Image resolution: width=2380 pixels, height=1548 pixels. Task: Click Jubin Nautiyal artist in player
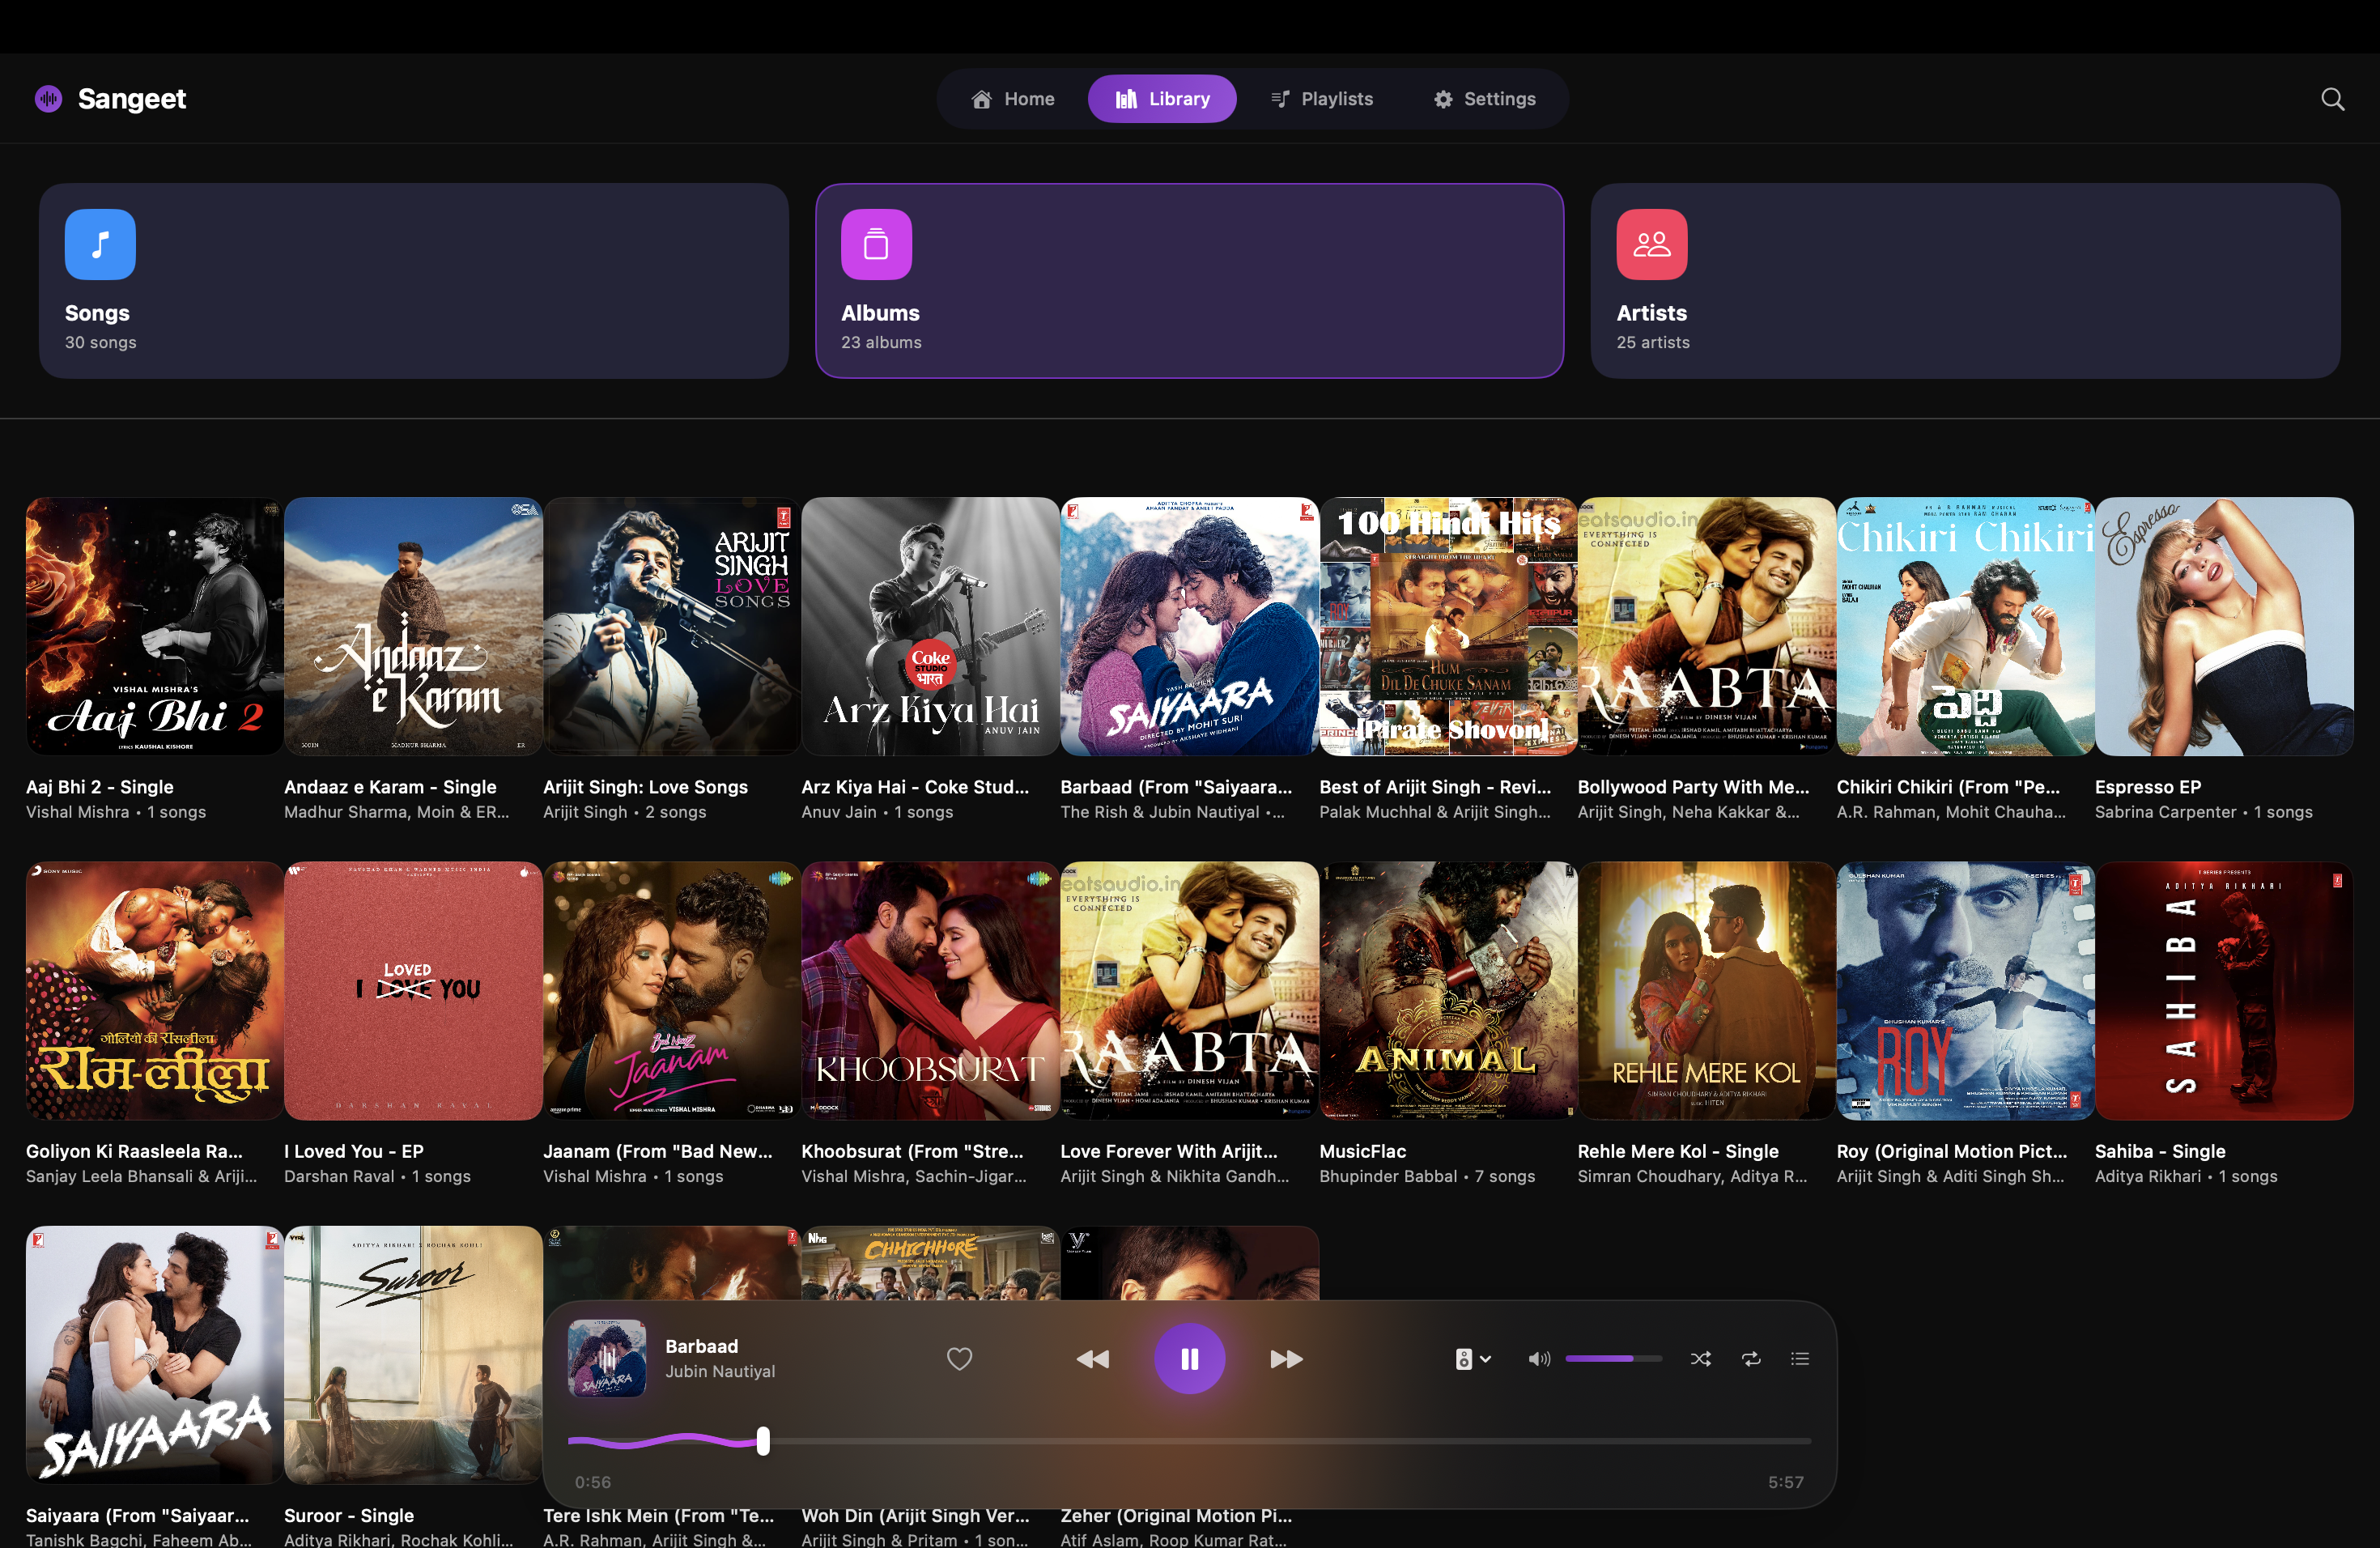click(720, 1371)
